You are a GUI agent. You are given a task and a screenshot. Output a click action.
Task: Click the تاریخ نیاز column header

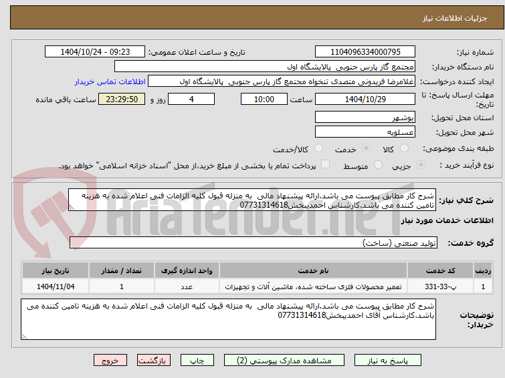56,270
